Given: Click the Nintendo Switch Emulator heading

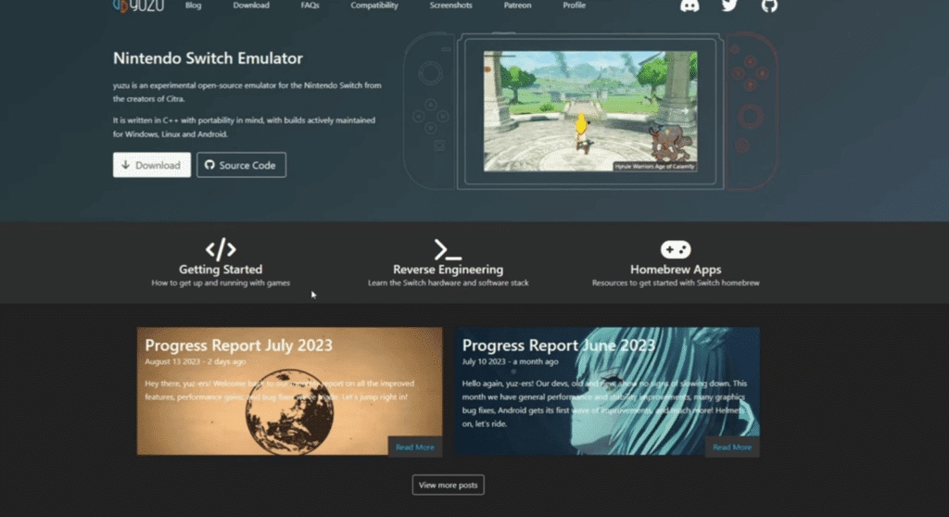Looking at the screenshot, I should [208, 58].
